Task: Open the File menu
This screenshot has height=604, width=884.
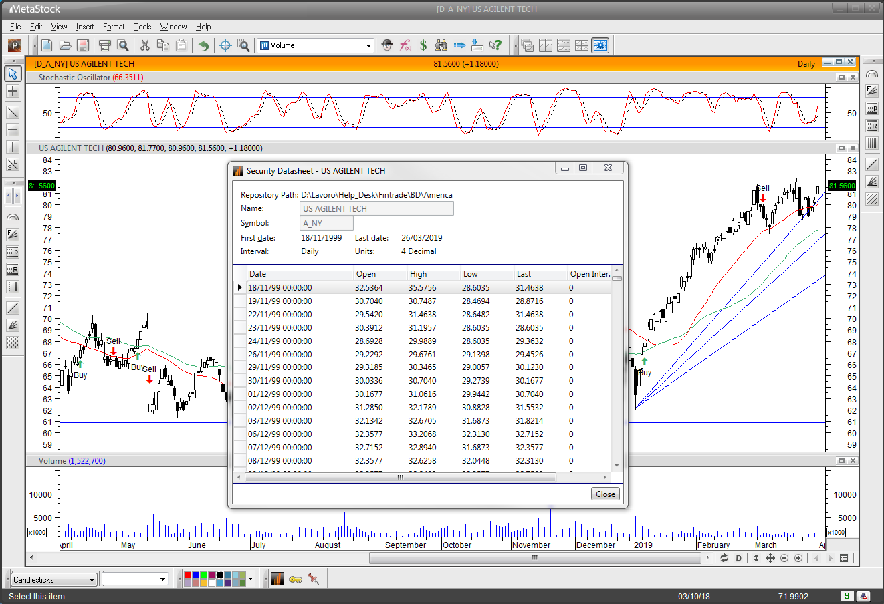Action: tap(15, 27)
